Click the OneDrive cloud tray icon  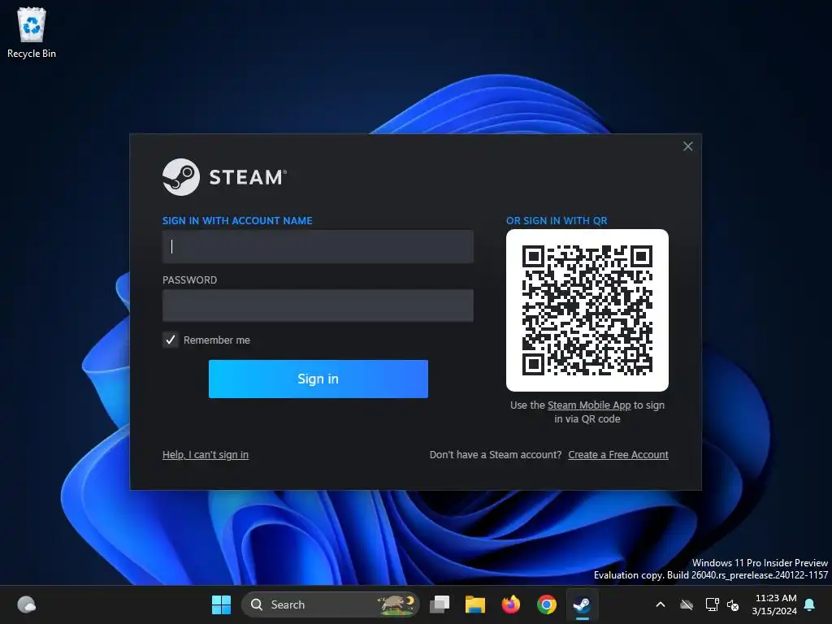687,604
